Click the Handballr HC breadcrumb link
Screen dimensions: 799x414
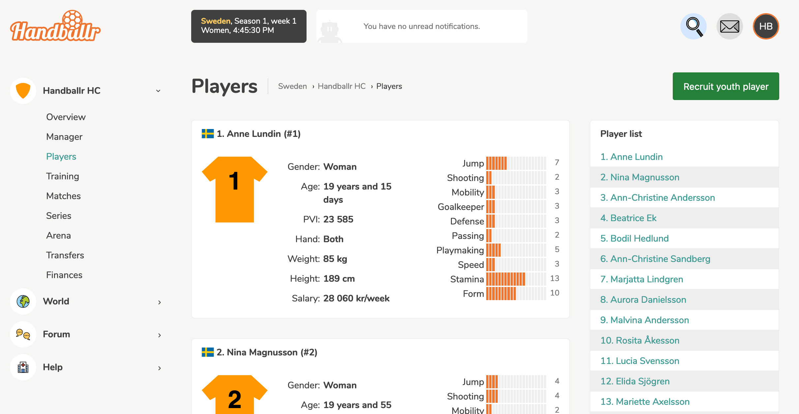click(341, 86)
